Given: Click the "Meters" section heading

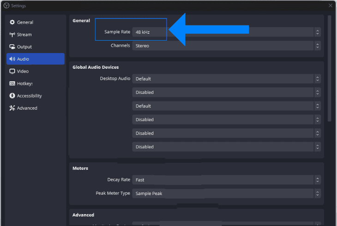Looking at the screenshot, I should pyautogui.click(x=80, y=168).
